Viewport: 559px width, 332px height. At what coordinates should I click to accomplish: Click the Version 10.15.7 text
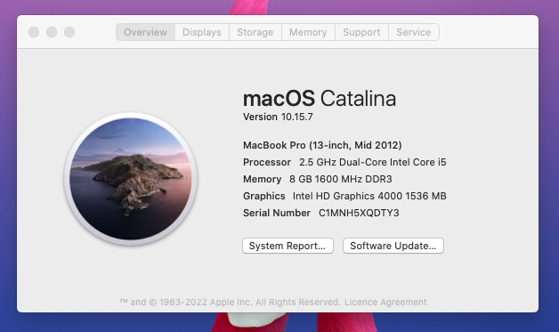(x=278, y=117)
